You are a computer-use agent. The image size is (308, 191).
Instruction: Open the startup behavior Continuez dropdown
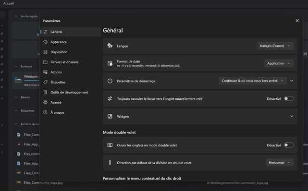point(253,81)
